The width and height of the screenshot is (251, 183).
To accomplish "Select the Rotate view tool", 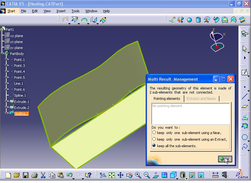I will tap(129, 175).
